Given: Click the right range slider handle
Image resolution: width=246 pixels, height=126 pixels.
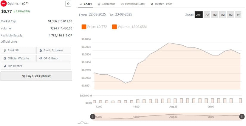Looking at the screenshot, I should [242, 116].
